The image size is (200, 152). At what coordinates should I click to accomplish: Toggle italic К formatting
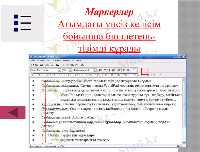click(x=105, y=70)
